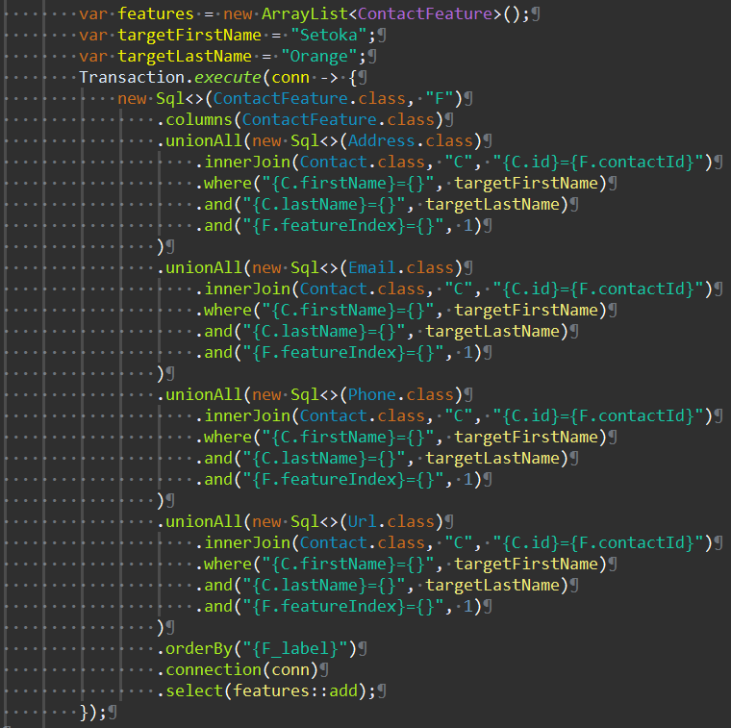Click targetLastName in its var declaration line
This screenshot has height=728, width=731.
pyautogui.click(x=185, y=57)
